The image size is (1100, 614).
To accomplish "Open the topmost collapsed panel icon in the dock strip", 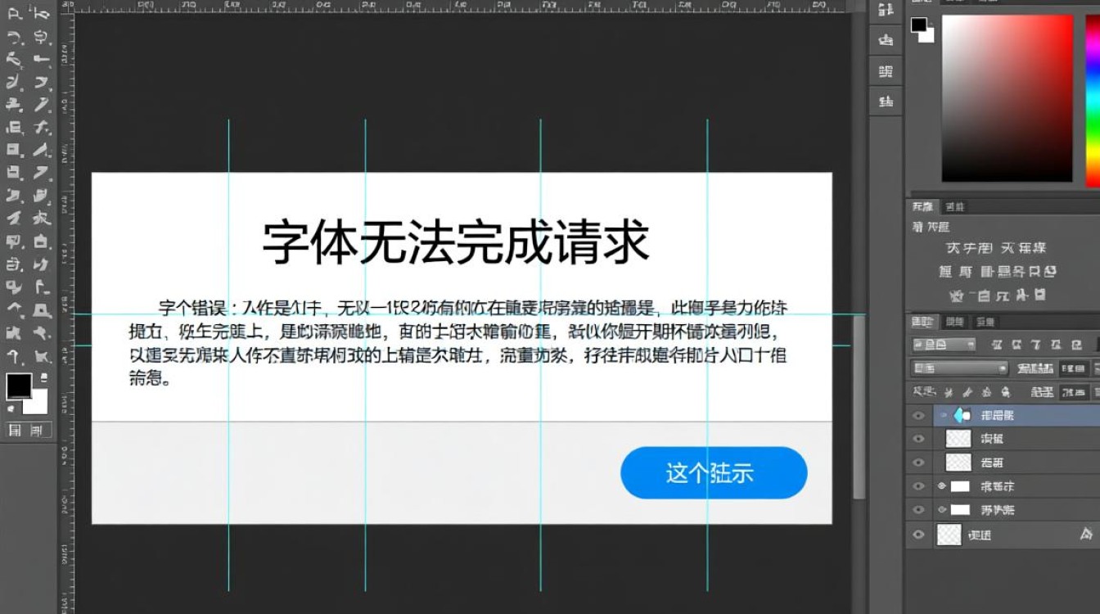I will [x=885, y=10].
